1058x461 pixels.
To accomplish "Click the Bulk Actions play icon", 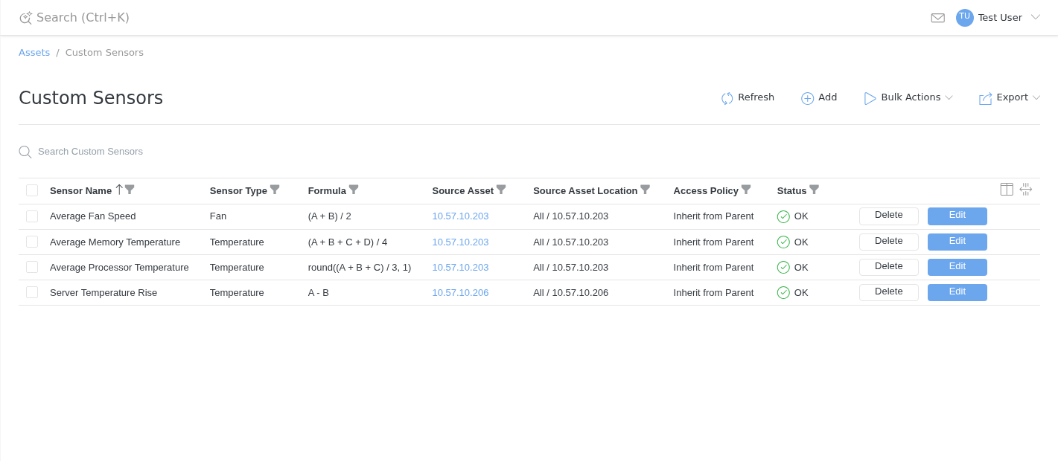I will click(x=870, y=98).
